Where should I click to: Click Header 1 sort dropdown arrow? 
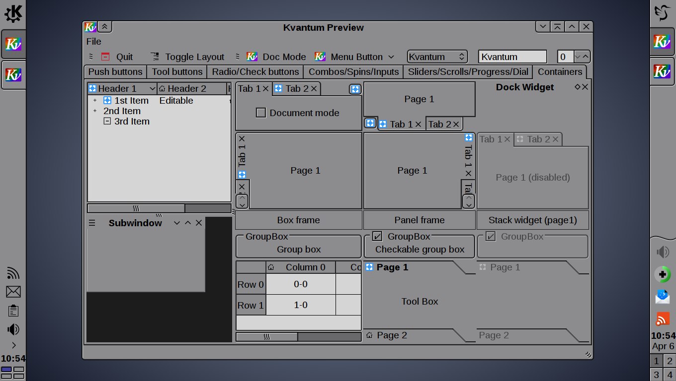tap(153, 89)
